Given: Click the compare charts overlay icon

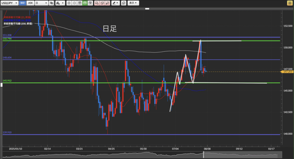Looking at the screenshot, I should [51, 3].
